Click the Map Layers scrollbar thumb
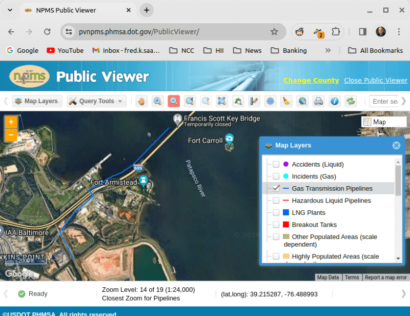The height and width of the screenshot is (316, 410). pyautogui.click(x=398, y=181)
